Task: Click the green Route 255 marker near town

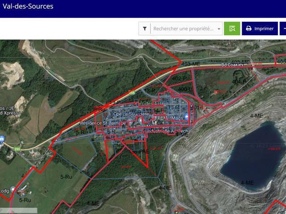Action: [x=132, y=92]
